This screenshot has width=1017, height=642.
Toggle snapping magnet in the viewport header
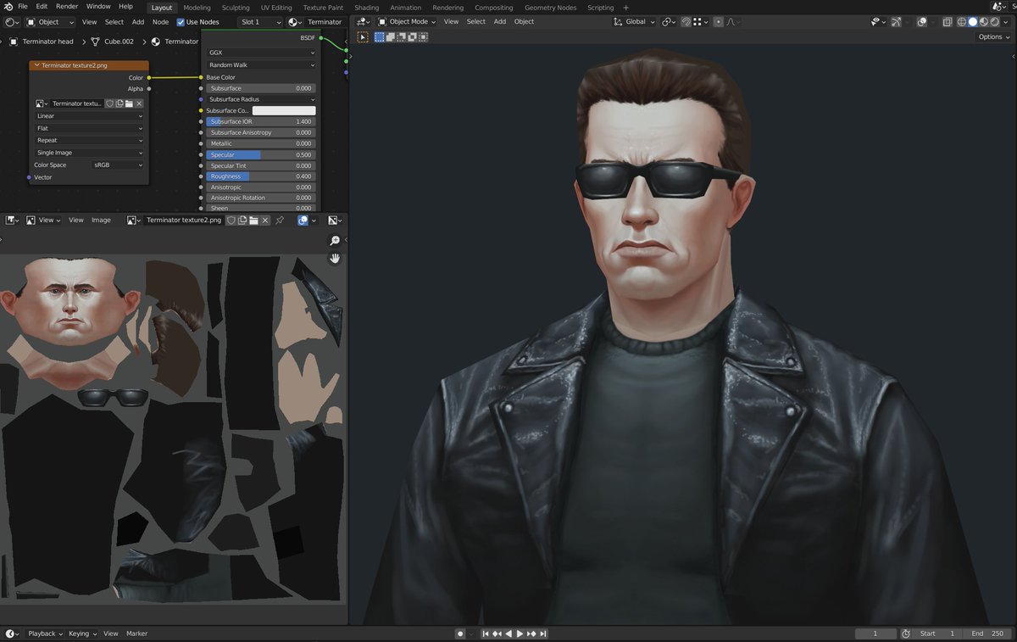tap(686, 22)
